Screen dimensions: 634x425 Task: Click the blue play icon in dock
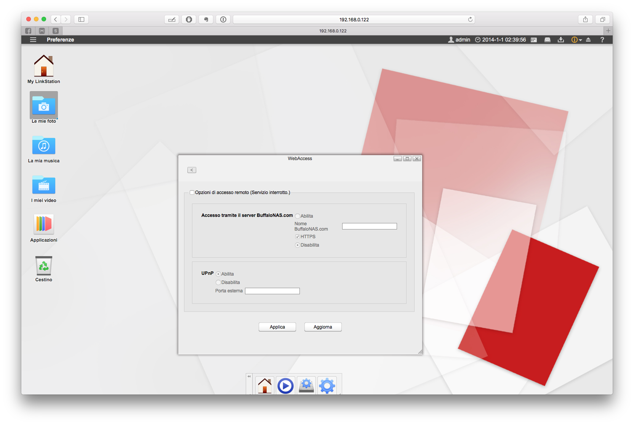(285, 385)
